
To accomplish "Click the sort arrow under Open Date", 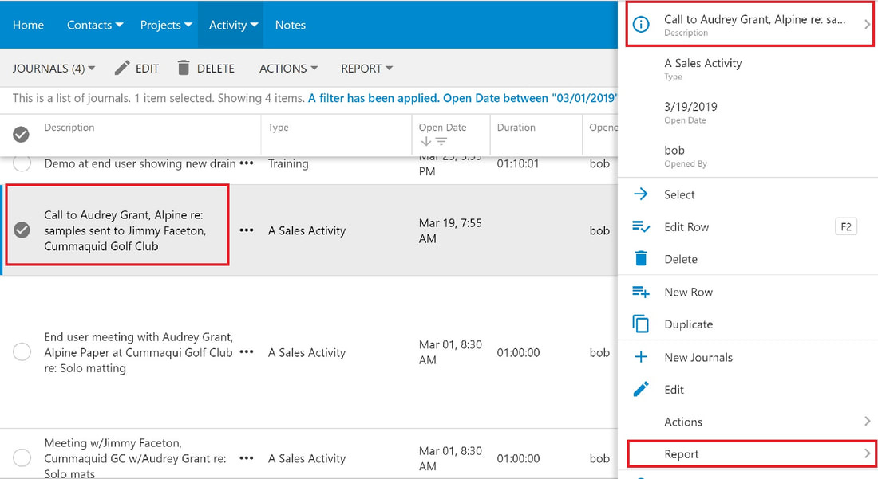I will [x=425, y=141].
